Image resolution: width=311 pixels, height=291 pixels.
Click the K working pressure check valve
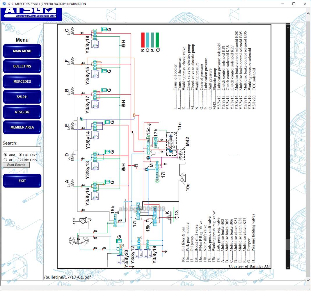[169, 218]
